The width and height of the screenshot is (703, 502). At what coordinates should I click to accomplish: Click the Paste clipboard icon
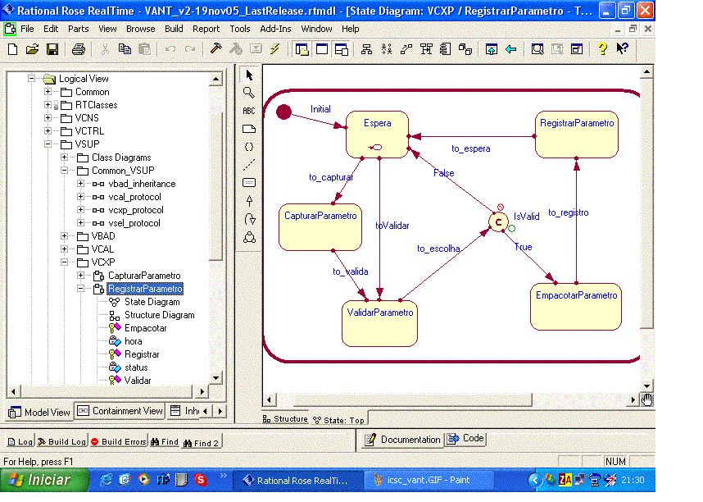coord(144,49)
